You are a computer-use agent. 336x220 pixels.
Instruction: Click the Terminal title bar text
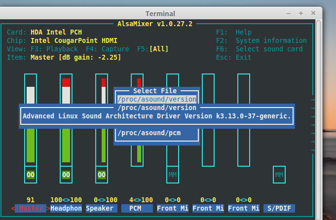click(160, 14)
